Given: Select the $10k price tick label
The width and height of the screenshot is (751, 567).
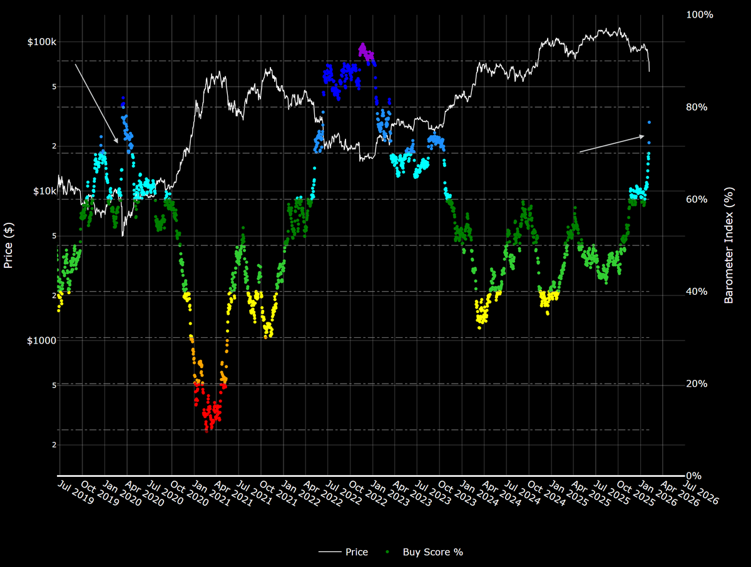Looking at the screenshot, I should click(44, 191).
